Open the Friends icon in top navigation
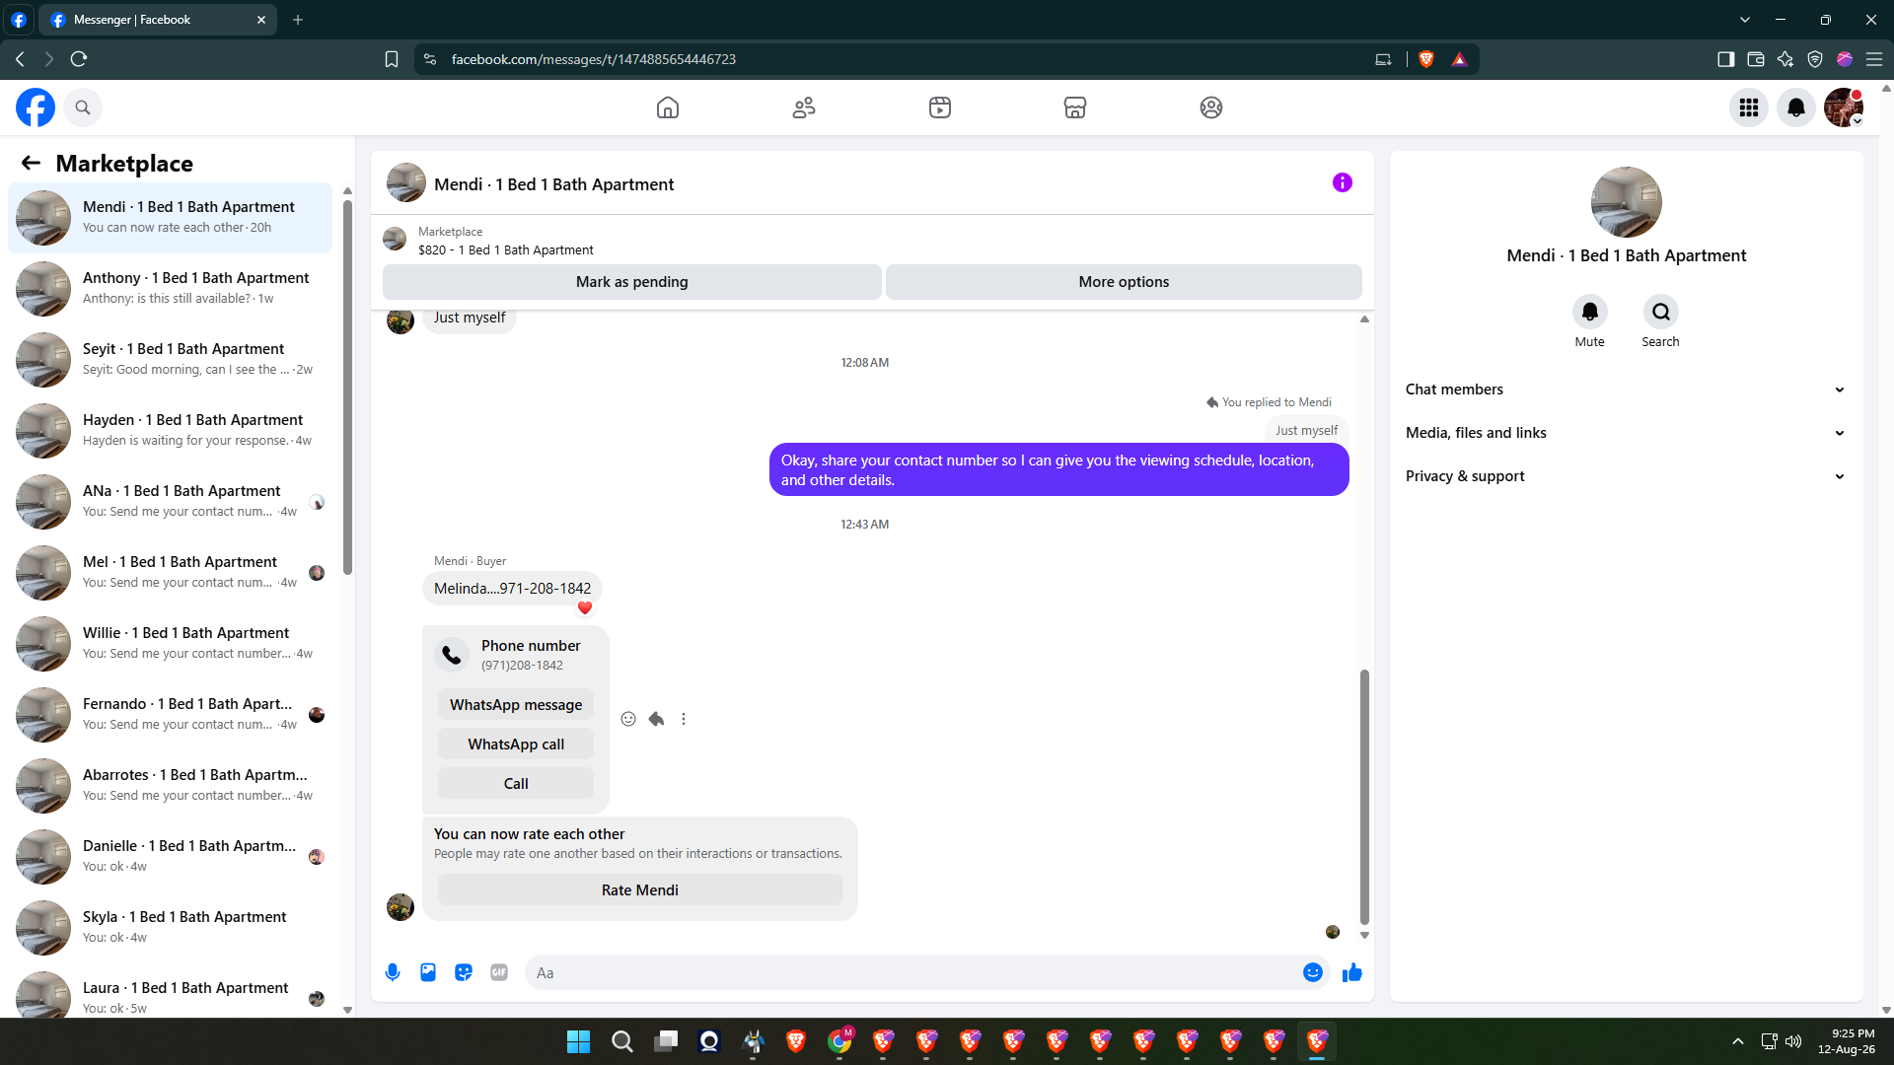The image size is (1894, 1065). (804, 107)
